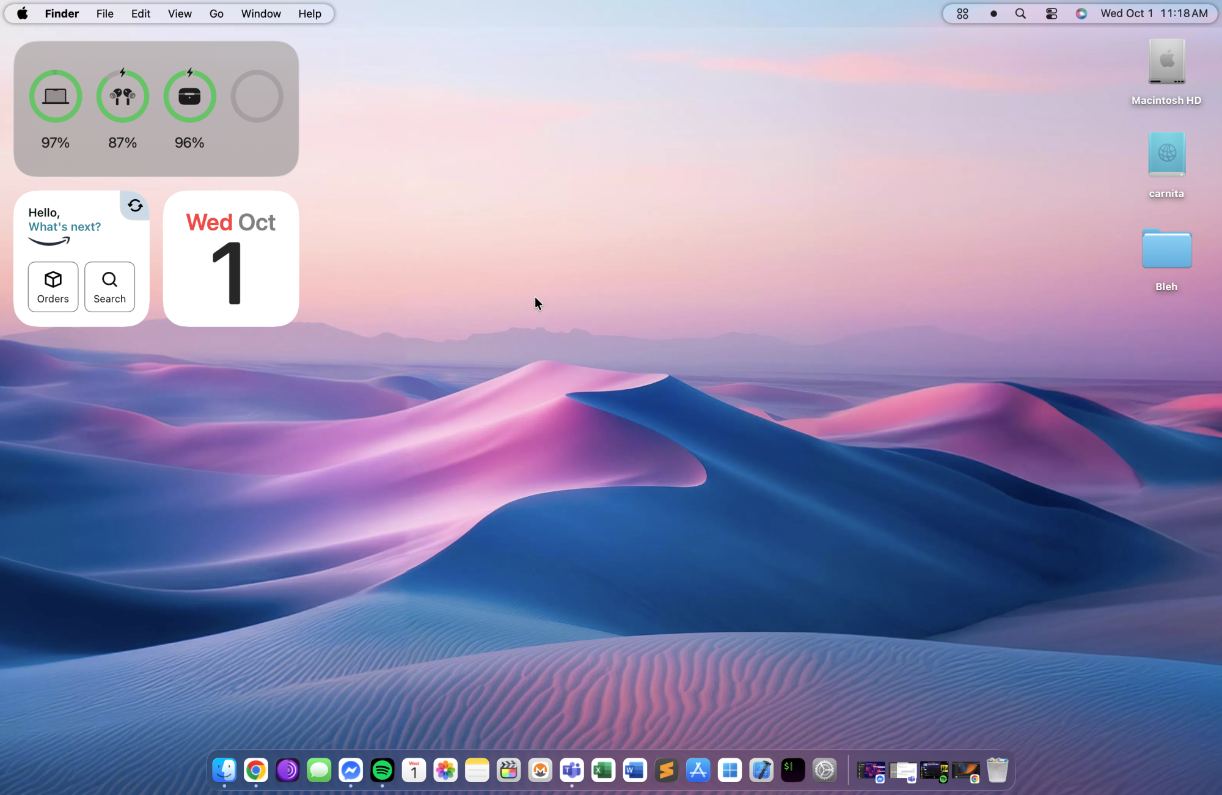
Task: Open Microsoft Excel from the Dock
Action: [x=603, y=770]
